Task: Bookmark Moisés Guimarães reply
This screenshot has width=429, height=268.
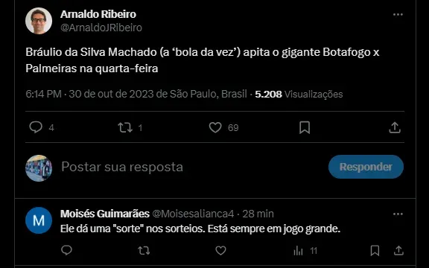Action: click(x=375, y=250)
